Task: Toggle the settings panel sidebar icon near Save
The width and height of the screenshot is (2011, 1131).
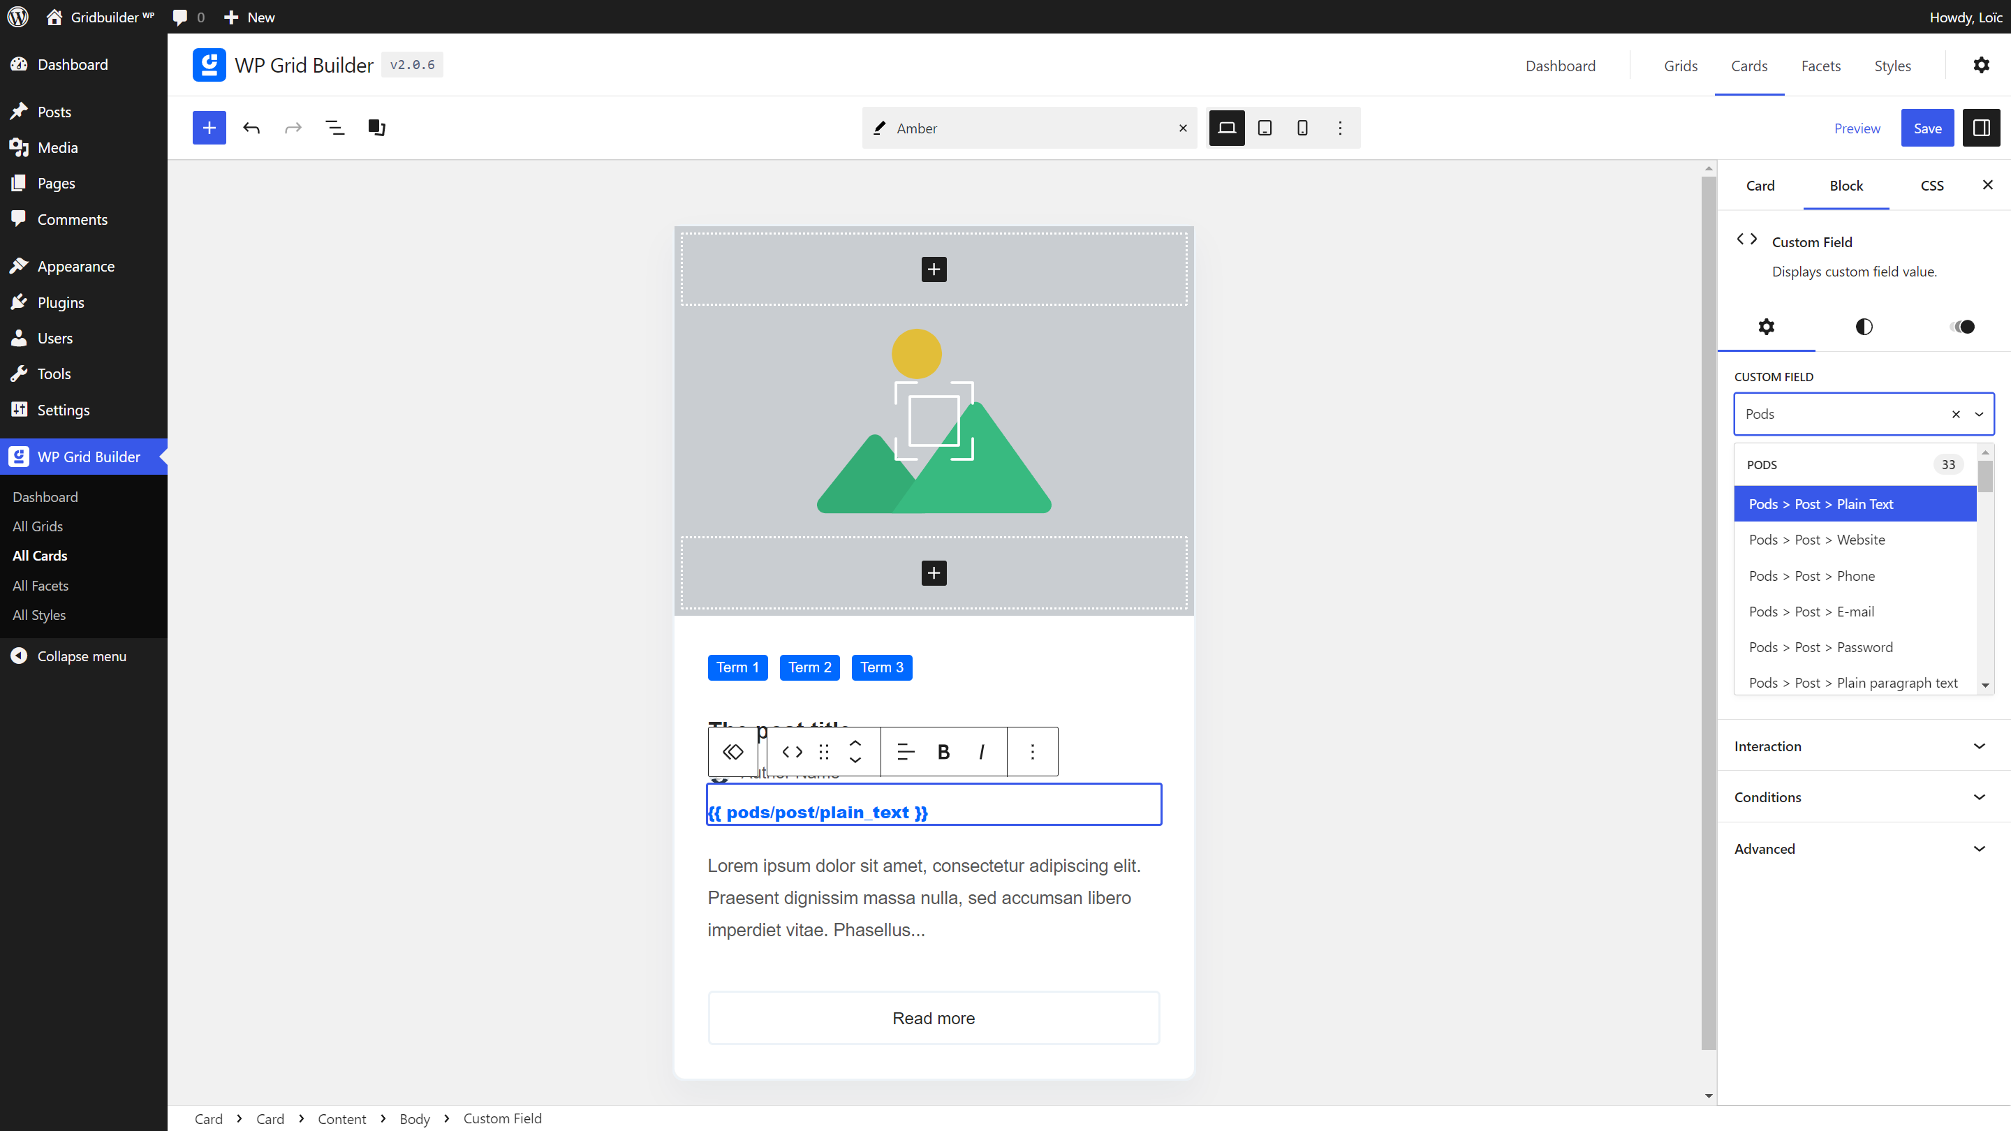Action: coord(1982,127)
